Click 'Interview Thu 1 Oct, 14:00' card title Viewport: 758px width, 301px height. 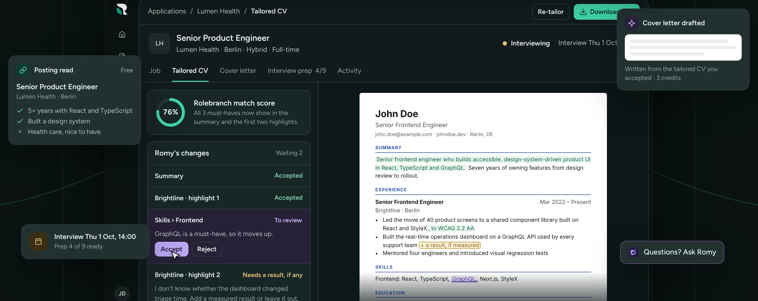(95, 237)
